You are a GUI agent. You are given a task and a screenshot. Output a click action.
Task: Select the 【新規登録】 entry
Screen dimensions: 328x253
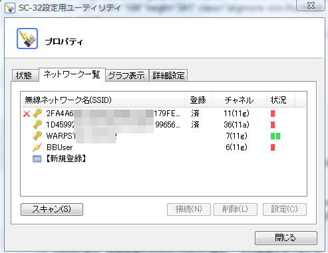pyautogui.click(x=66, y=159)
